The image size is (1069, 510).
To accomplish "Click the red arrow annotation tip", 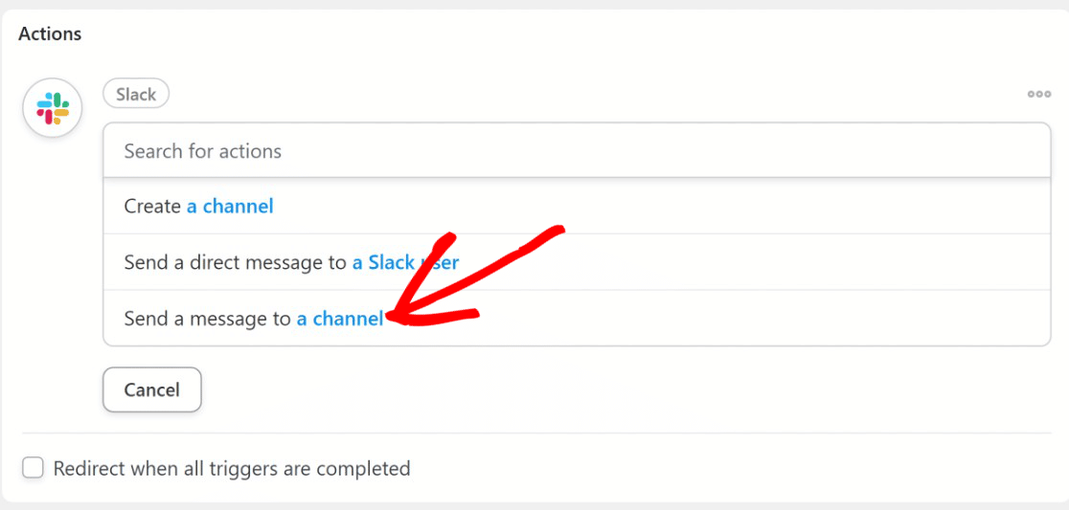I will click(x=390, y=315).
